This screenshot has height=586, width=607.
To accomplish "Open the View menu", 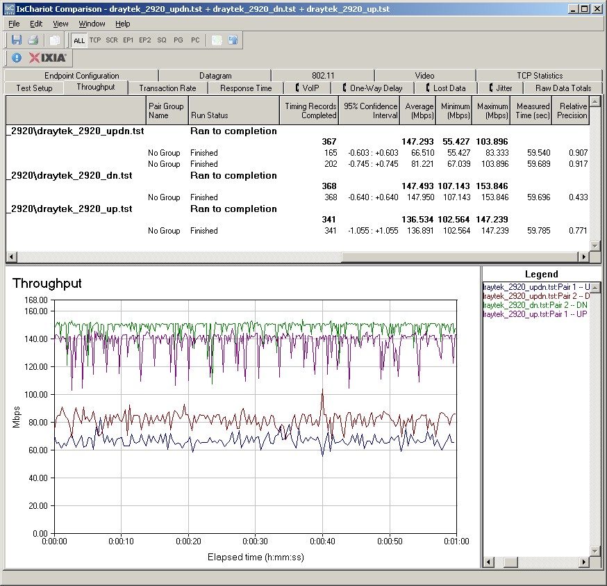I will tap(60, 24).
